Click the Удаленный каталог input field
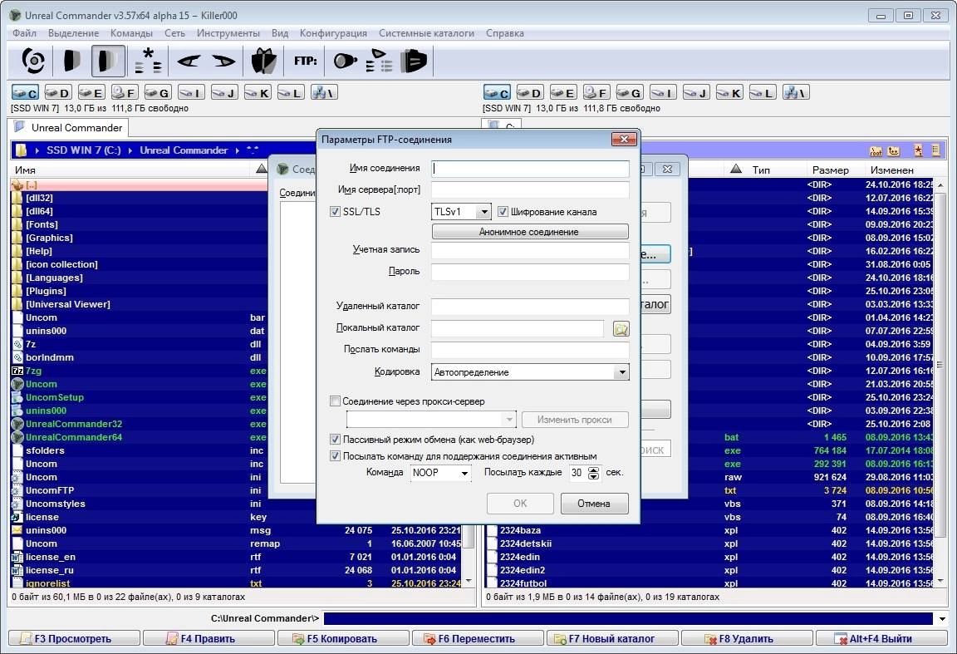957x654 pixels. point(530,307)
